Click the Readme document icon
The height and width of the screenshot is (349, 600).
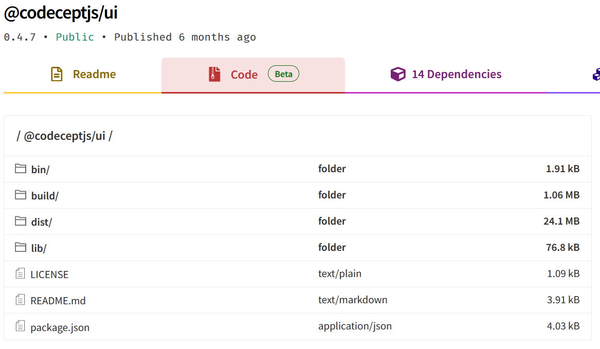57,74
